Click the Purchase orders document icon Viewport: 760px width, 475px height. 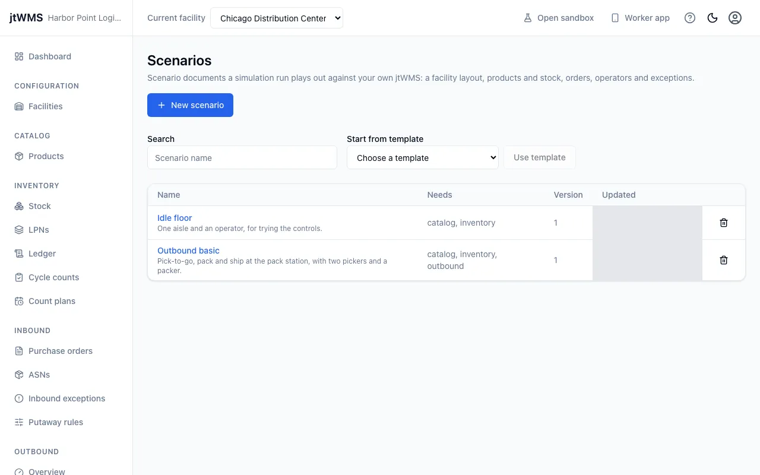coord(19,351)
